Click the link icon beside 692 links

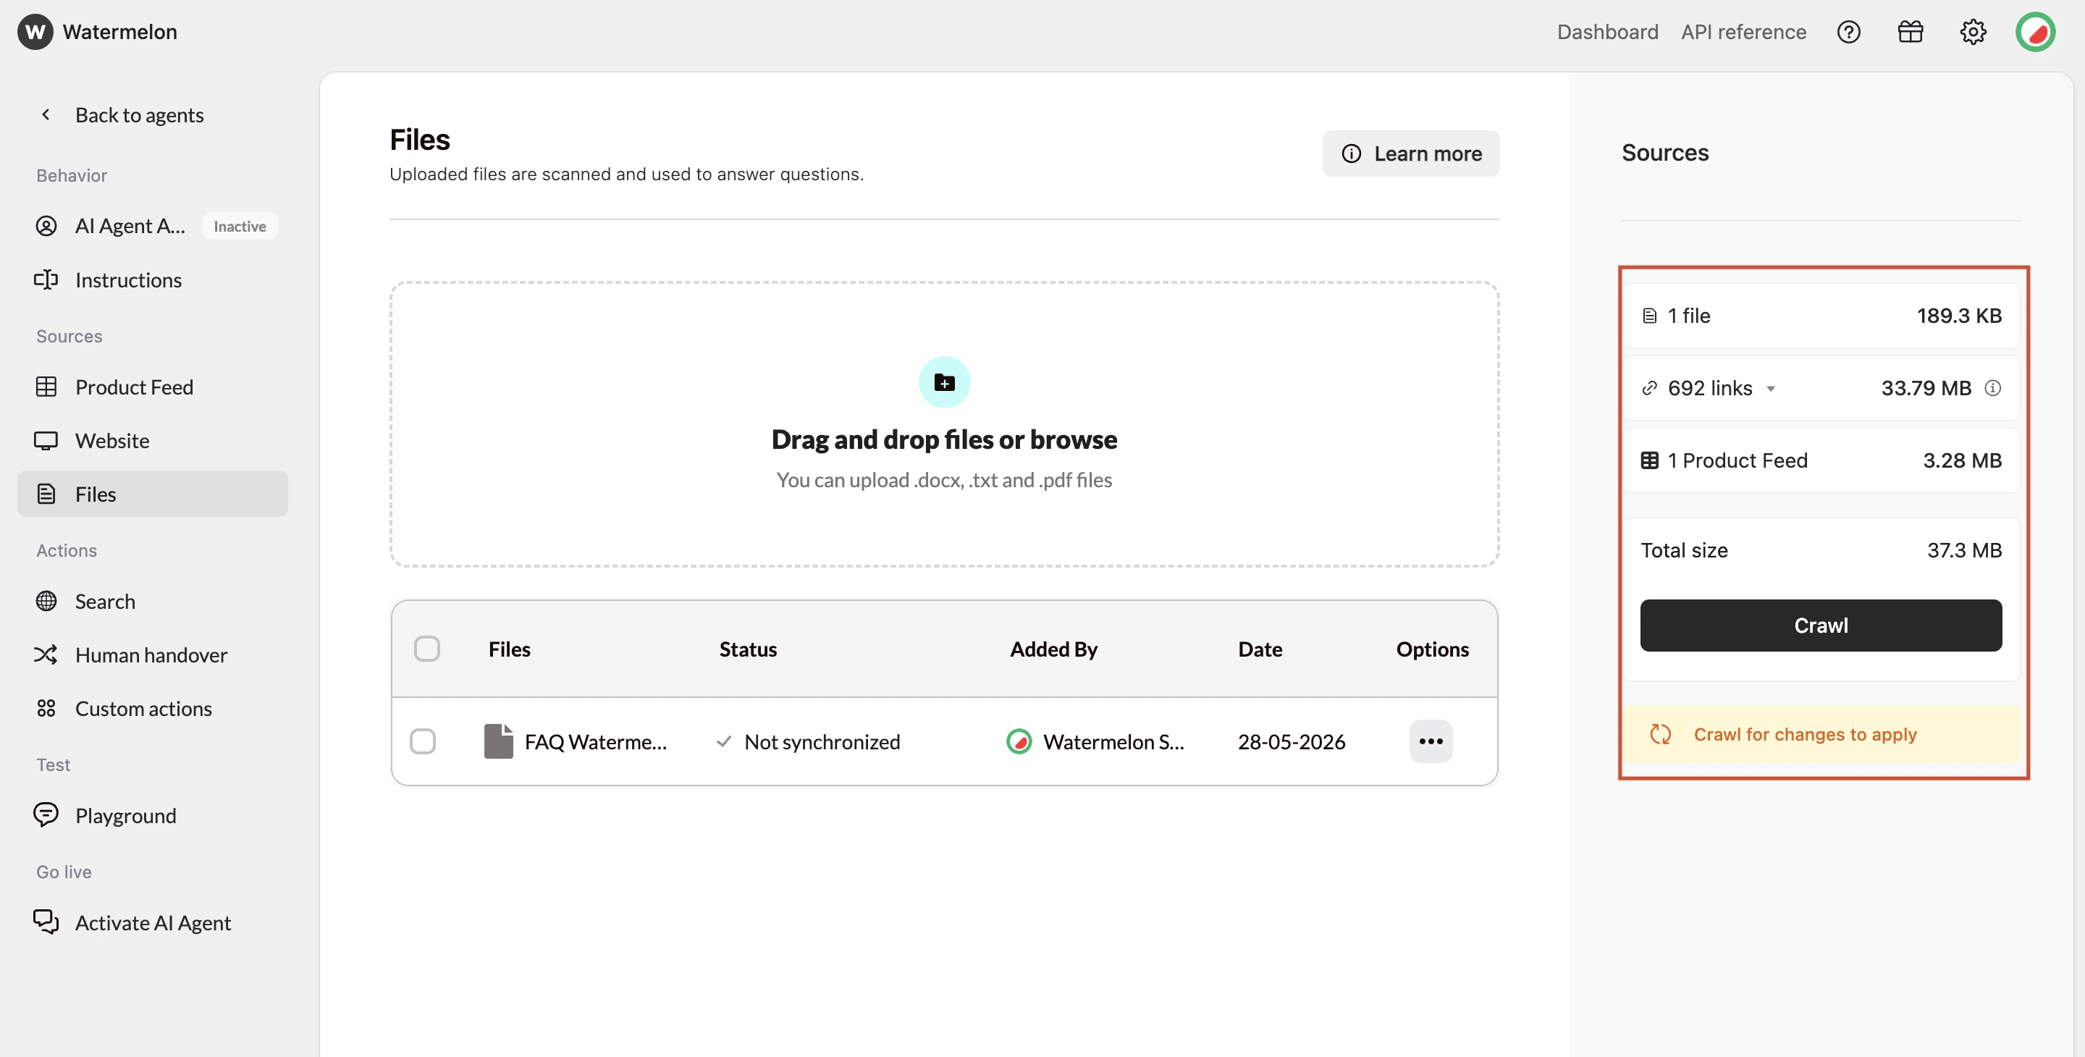1650,387
